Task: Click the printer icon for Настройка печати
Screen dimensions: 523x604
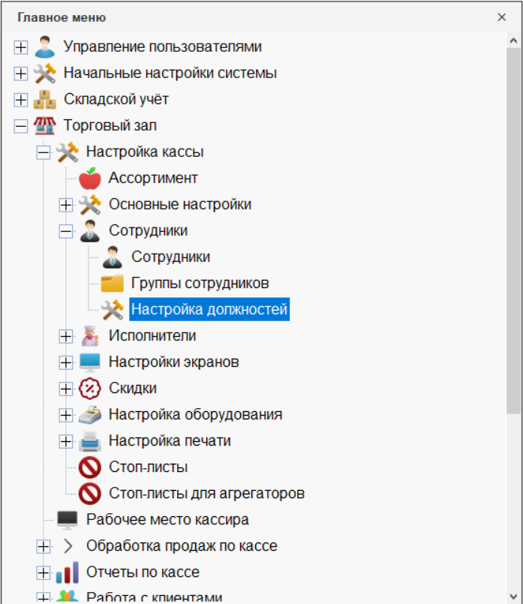Action: pos(89,441)
